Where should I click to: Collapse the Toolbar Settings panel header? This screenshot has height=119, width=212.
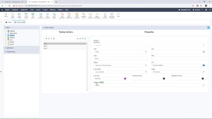point(49,27)
